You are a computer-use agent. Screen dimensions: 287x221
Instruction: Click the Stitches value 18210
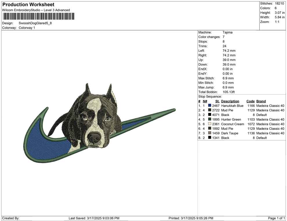(x=279, y=3)
